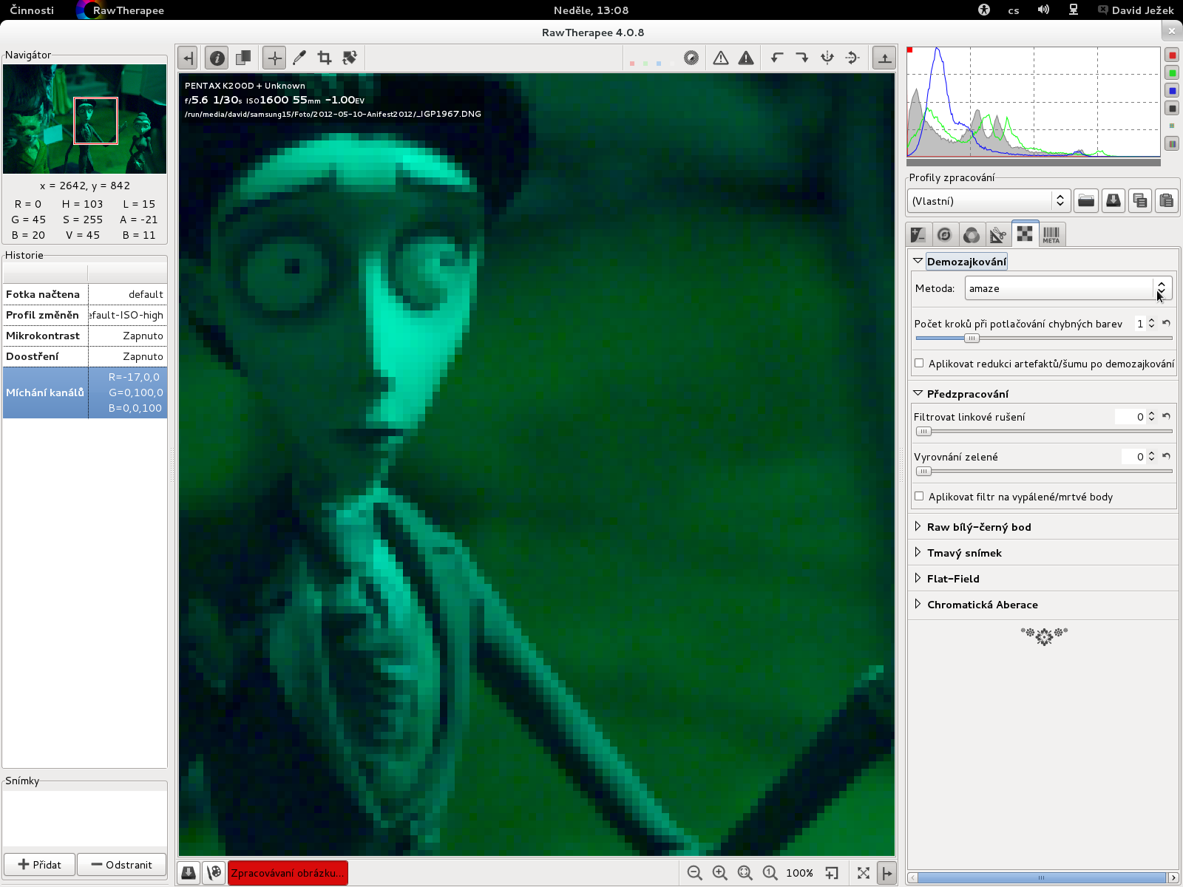Paste processing profile from clipboard
The image size is (1183, 887).
[x=1167, y=201]
